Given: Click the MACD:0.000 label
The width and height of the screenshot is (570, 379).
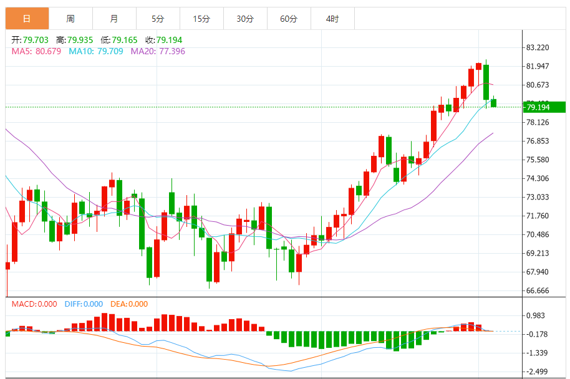Looking at the screenshot, I should [x=34, y=304].
